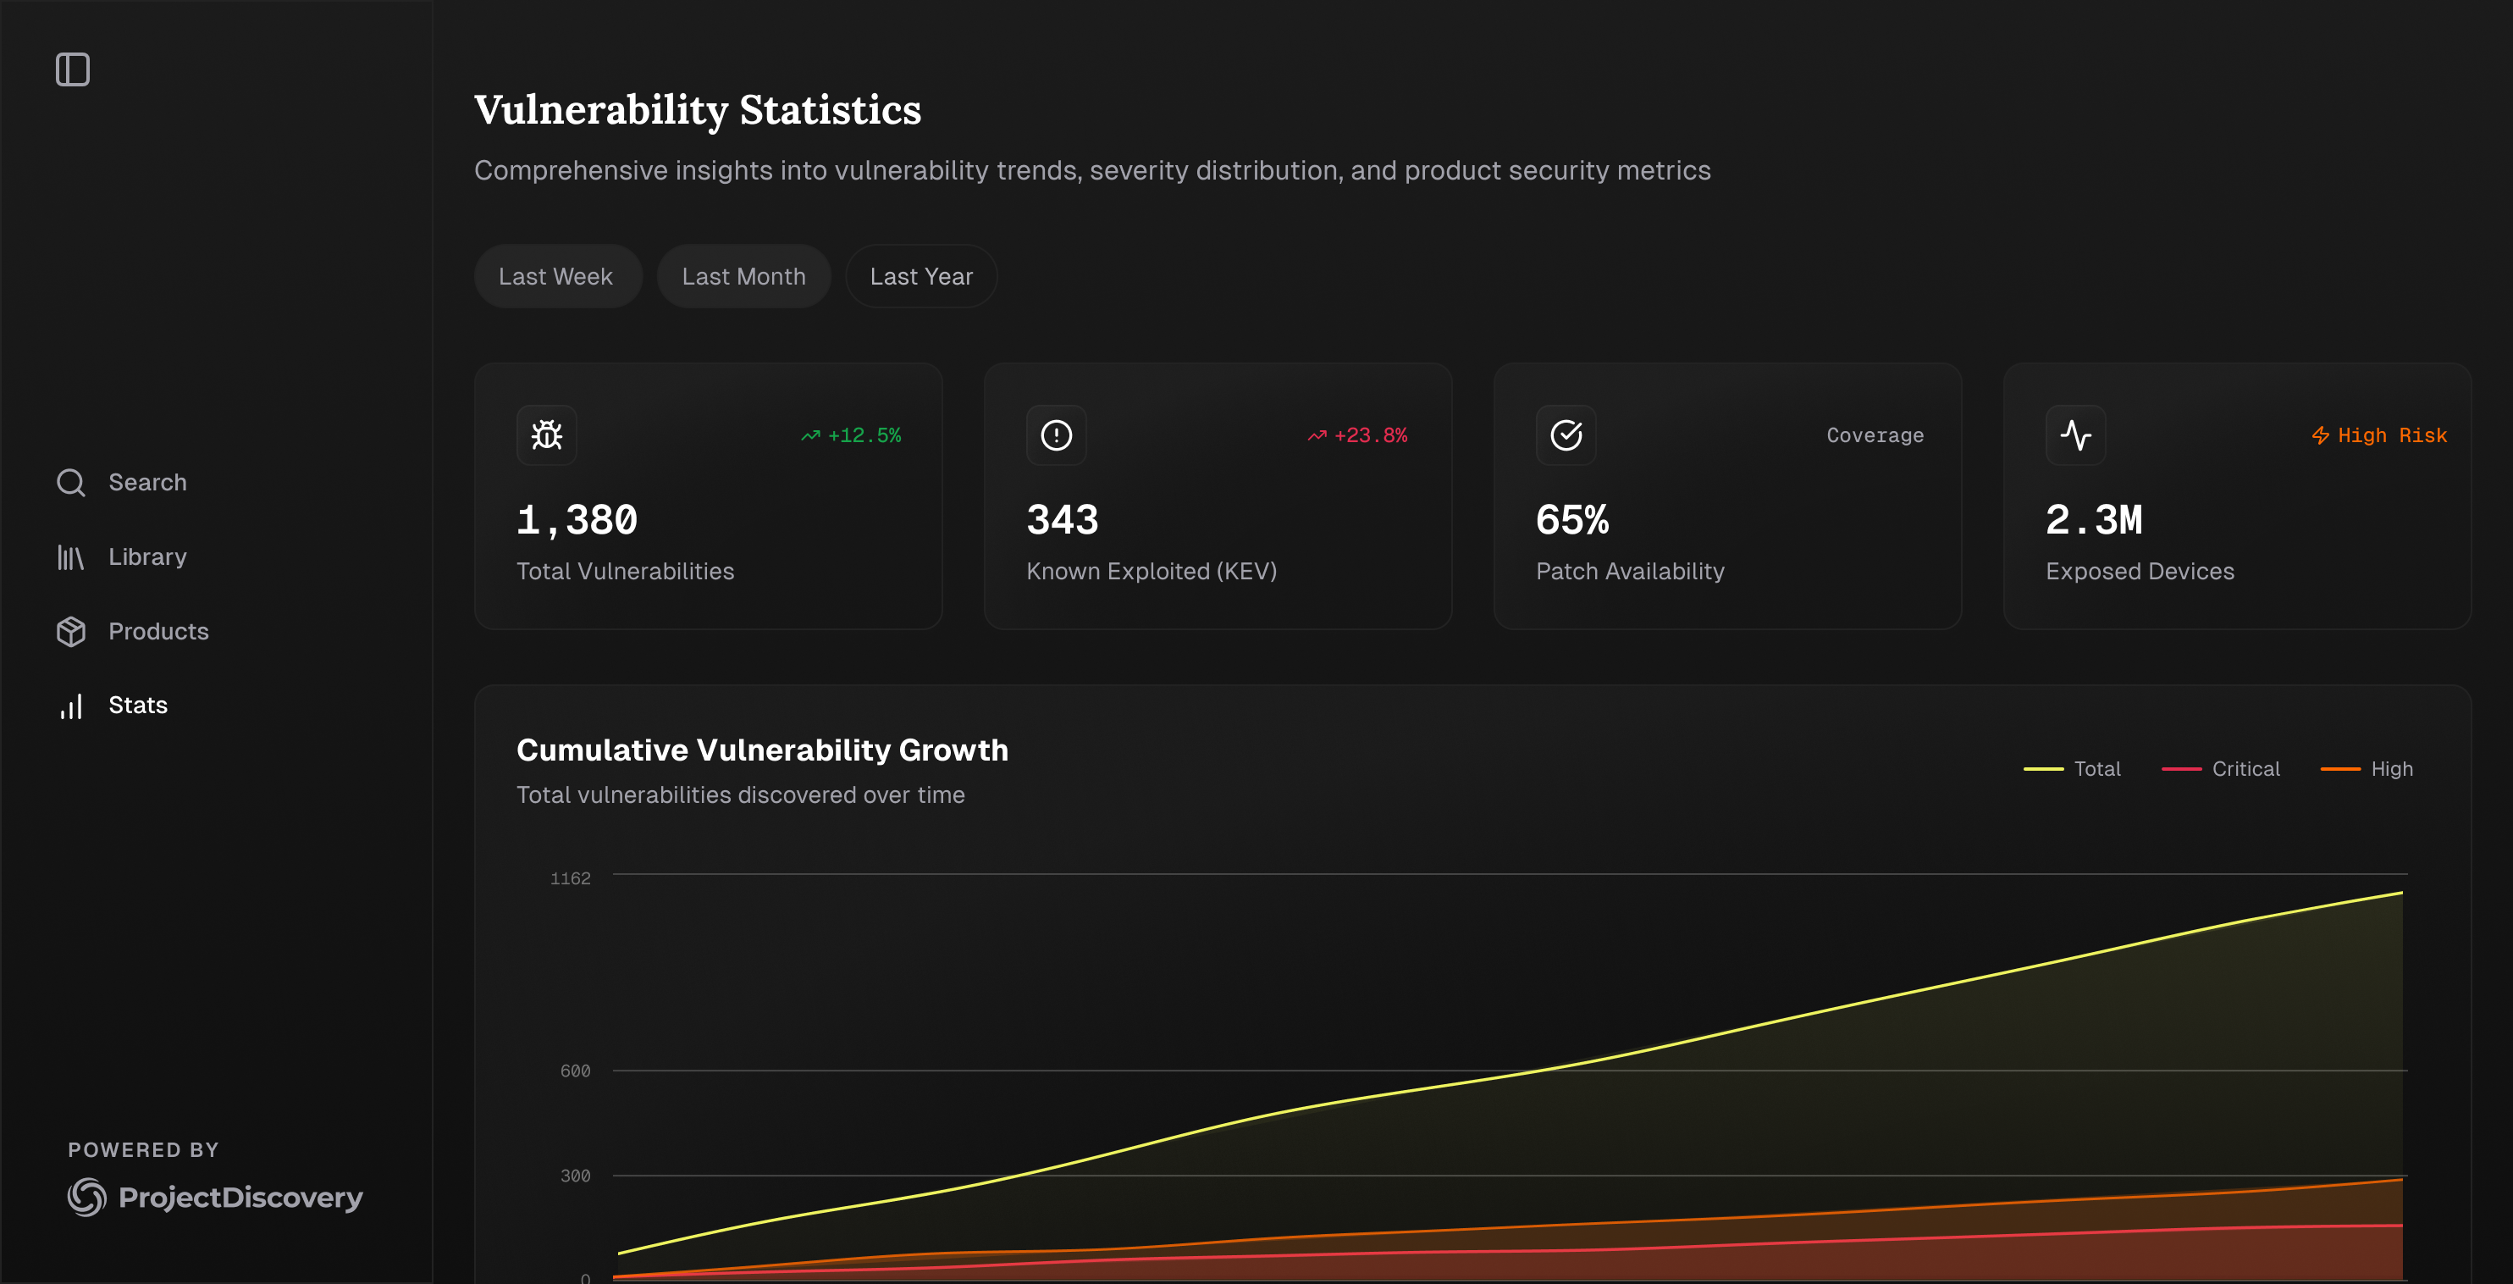Click the alert icon on Known Exploited
The image size is (2513, 1284).
(1056, 435)
